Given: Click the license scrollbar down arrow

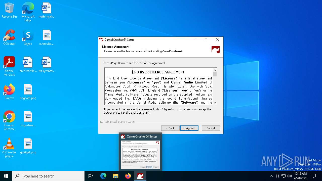Looking at the screenshot, I should [215, 103].
